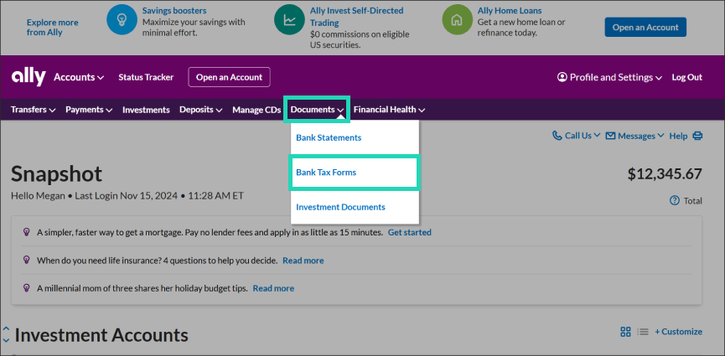Log Out of the account
Screen dimensions: 725x356
[x=687, y=77]
